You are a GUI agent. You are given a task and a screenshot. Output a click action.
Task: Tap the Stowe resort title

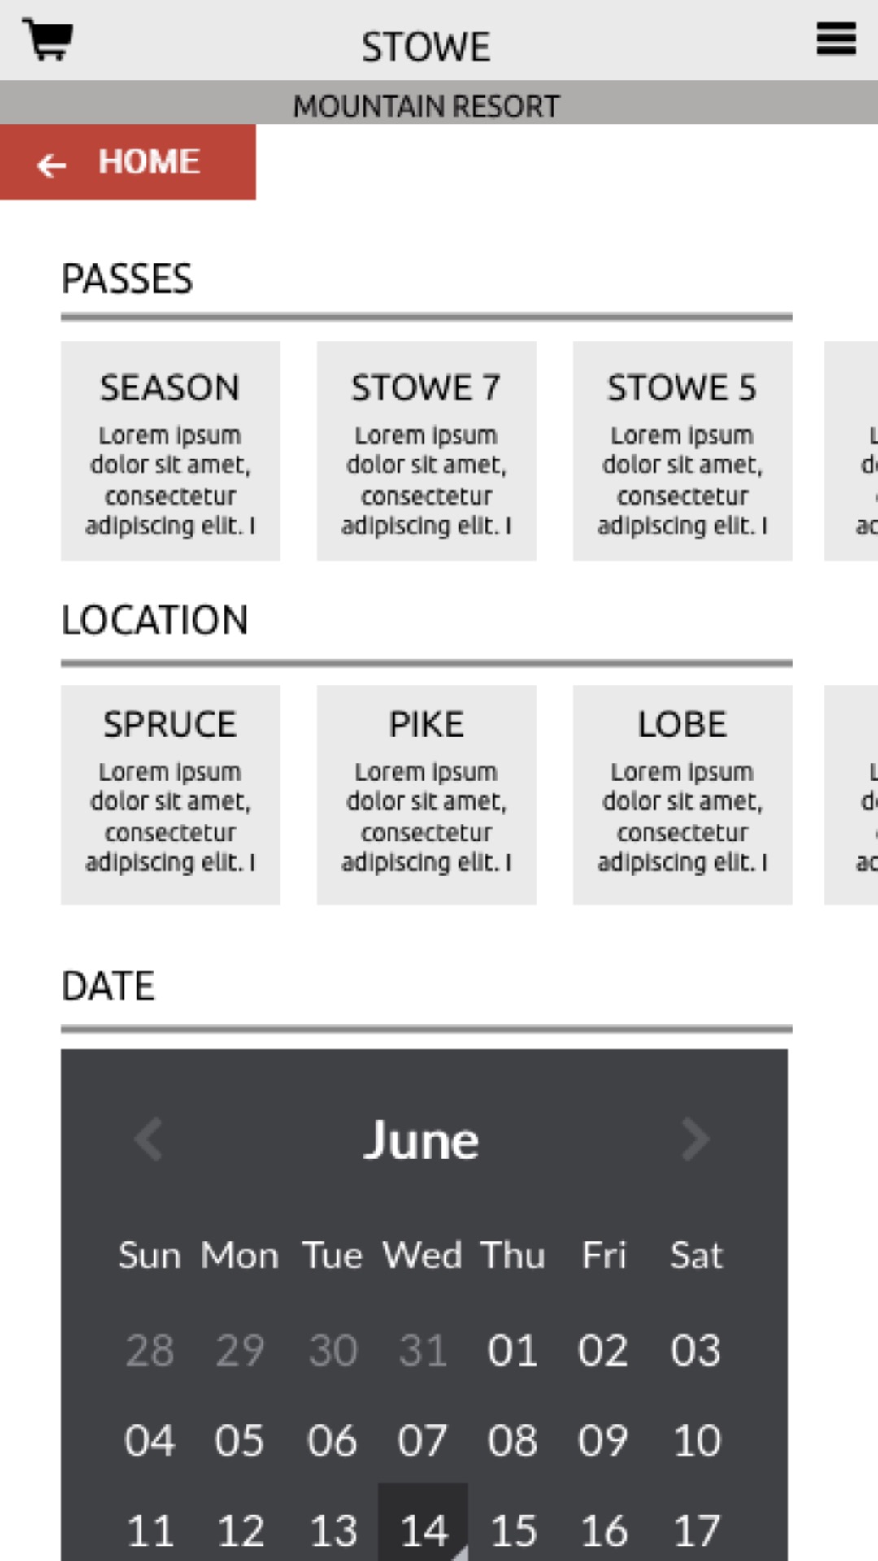[x=426, y=46]
